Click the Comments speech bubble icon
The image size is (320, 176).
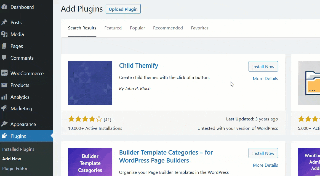(x=4, y=58)
